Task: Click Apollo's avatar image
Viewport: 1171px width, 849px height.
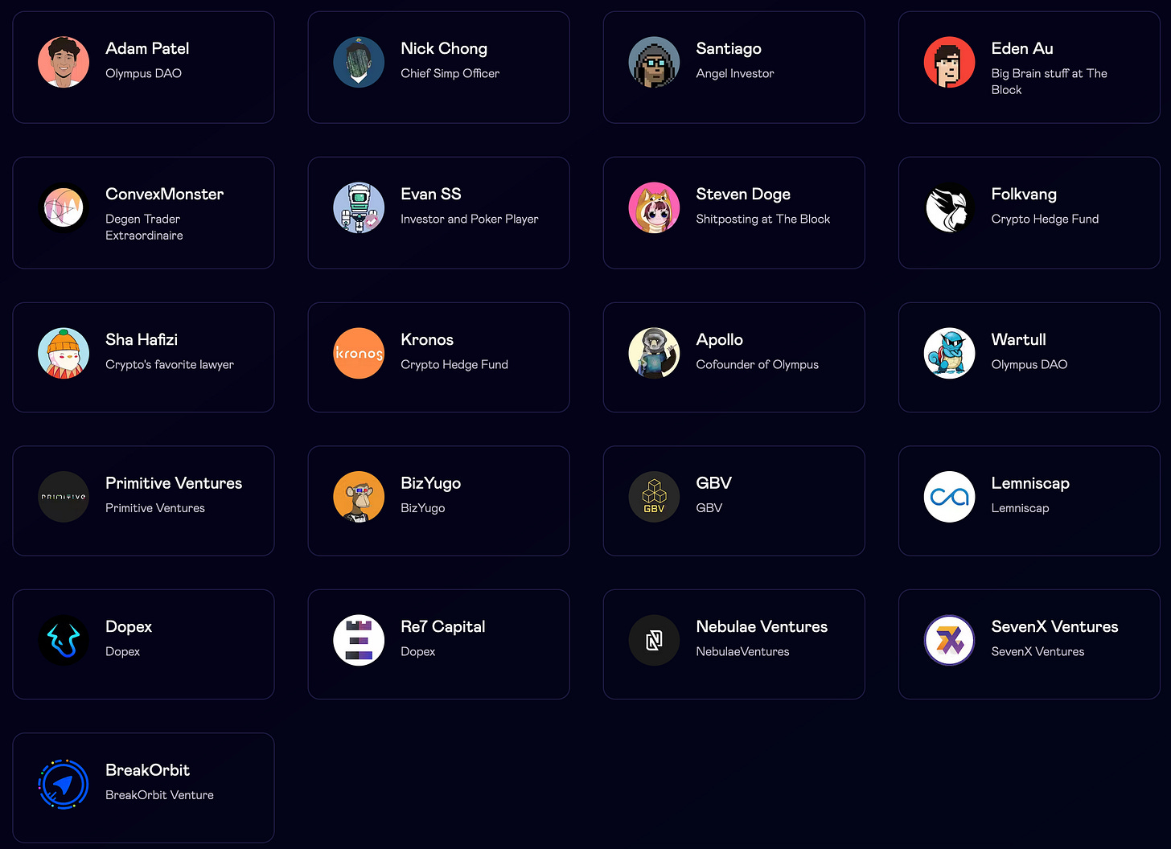Action: (654, 353)
